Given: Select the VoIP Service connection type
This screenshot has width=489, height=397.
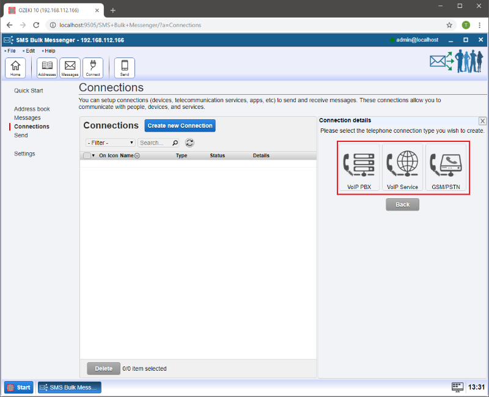Looking at the screenshot, I should pos(402,168).
